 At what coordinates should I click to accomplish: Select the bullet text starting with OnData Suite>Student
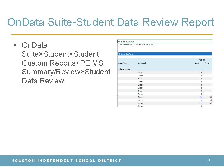(x=66, y=63)
